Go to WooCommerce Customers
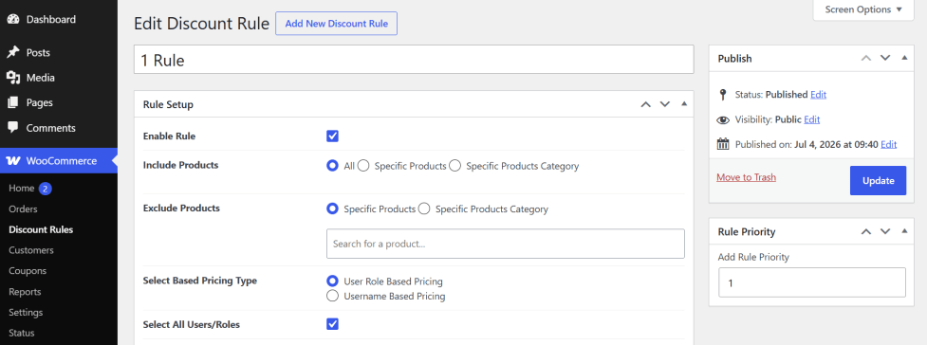 pyautogui.click(x=30, y=250)
